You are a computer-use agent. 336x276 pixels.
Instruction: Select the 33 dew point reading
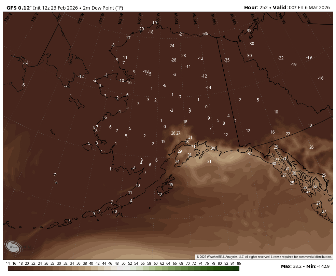tap(277, 160)
